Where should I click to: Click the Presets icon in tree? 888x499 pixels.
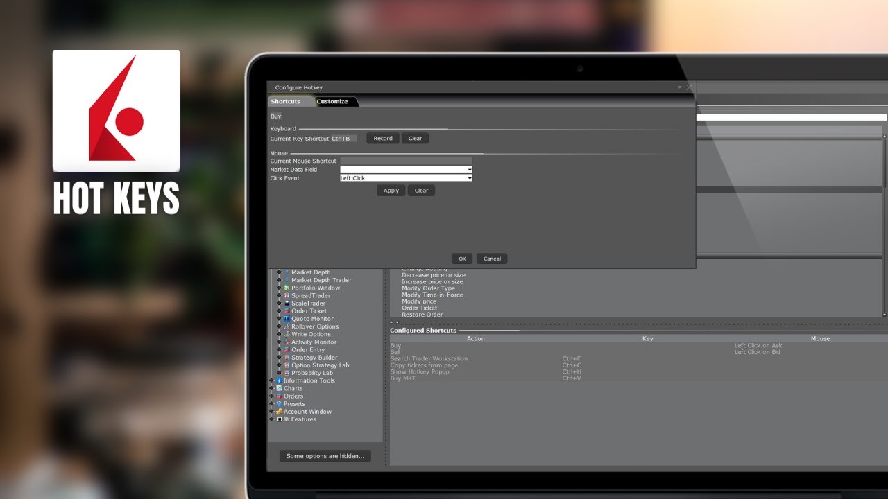(279, 404)
